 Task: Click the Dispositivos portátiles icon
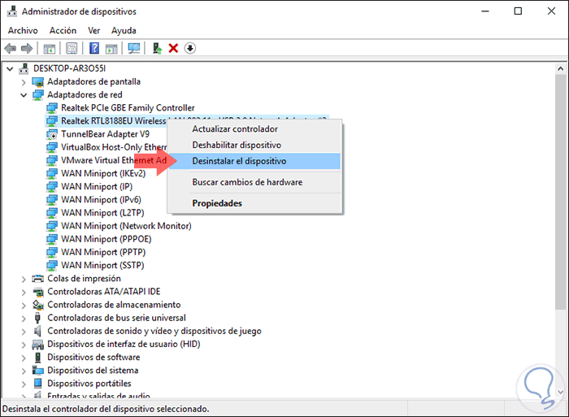(x=37, y=384)
